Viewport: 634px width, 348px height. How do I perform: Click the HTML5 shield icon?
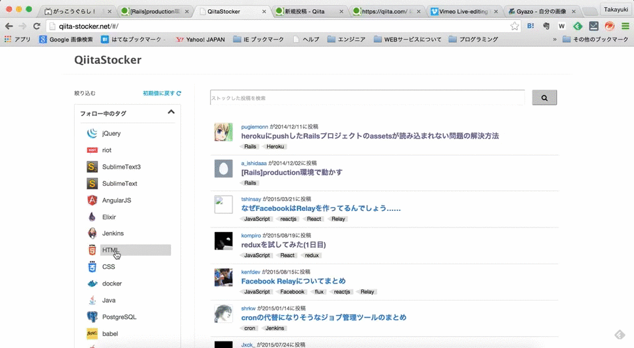coord(92,250)
